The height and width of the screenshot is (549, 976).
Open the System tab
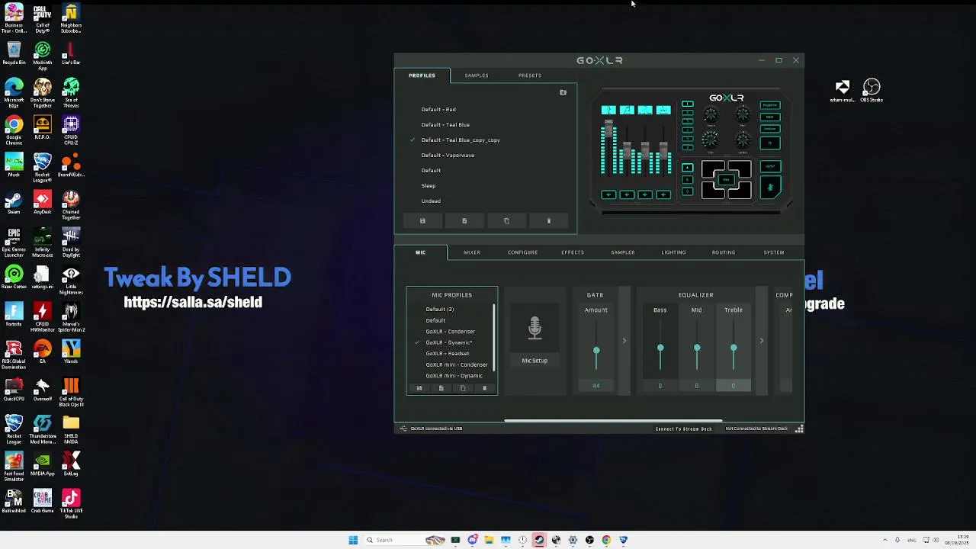(774, 252)
